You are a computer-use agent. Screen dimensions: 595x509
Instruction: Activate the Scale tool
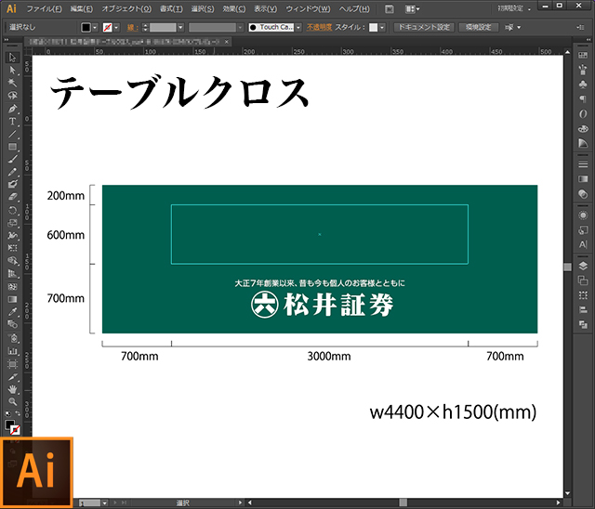coord(12,223)
